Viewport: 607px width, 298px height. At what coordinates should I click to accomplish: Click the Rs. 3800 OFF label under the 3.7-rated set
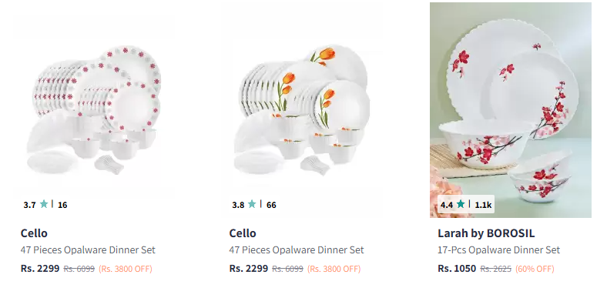[126, 269]
